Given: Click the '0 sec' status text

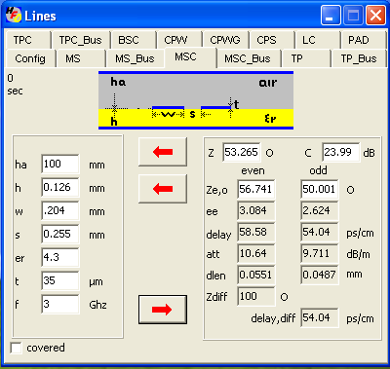Looking at the screenshot, I should click(x=15, y=85).
